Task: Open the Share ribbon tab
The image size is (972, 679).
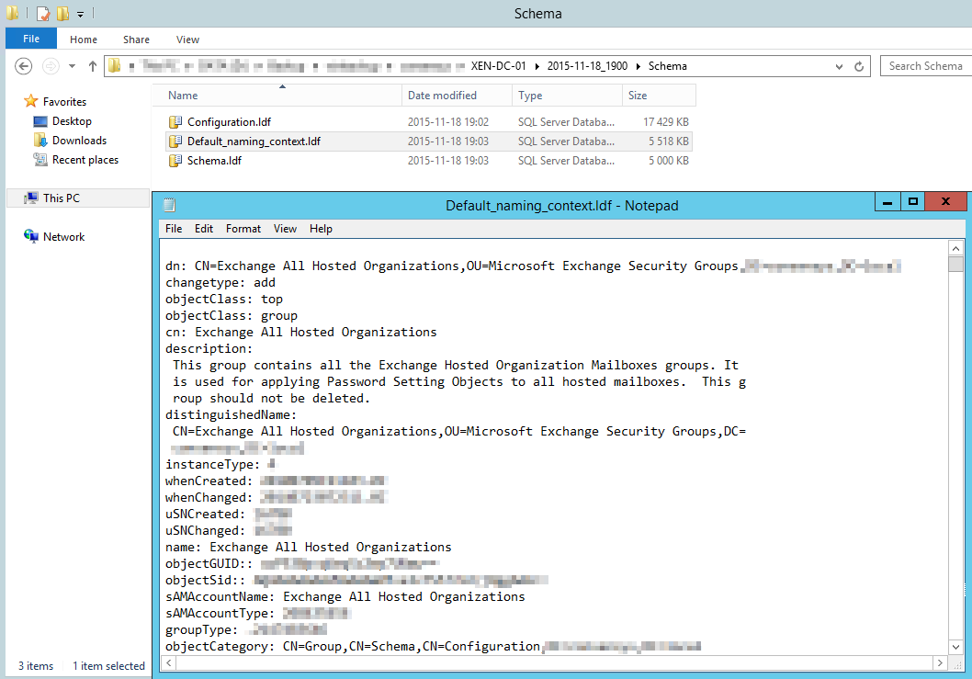Action: click(136, 40)
